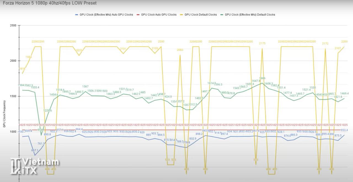The width and height of the screenshot is (353, 182).
Task: Toggle 'GPU Clock (Effective Mhz) Default Clocks' series
Action: click(250, 15)
